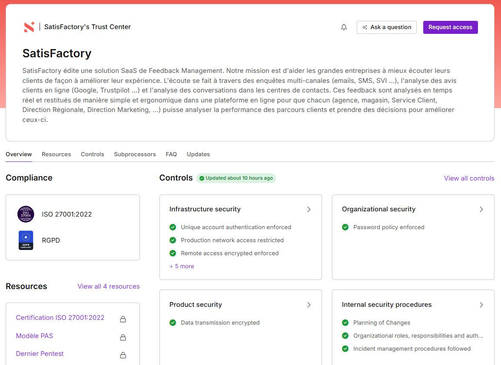Show the + 5 more controls
501x365 pixels.
[x=182, y=266]
